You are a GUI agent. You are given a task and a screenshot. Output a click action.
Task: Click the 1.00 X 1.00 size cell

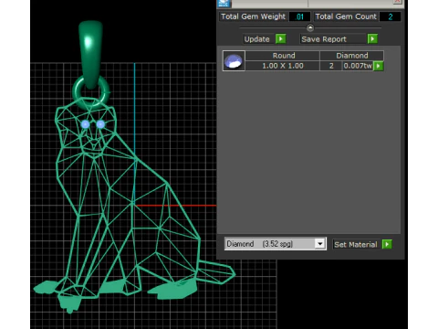pyautogui.click(x=283, y=66)
